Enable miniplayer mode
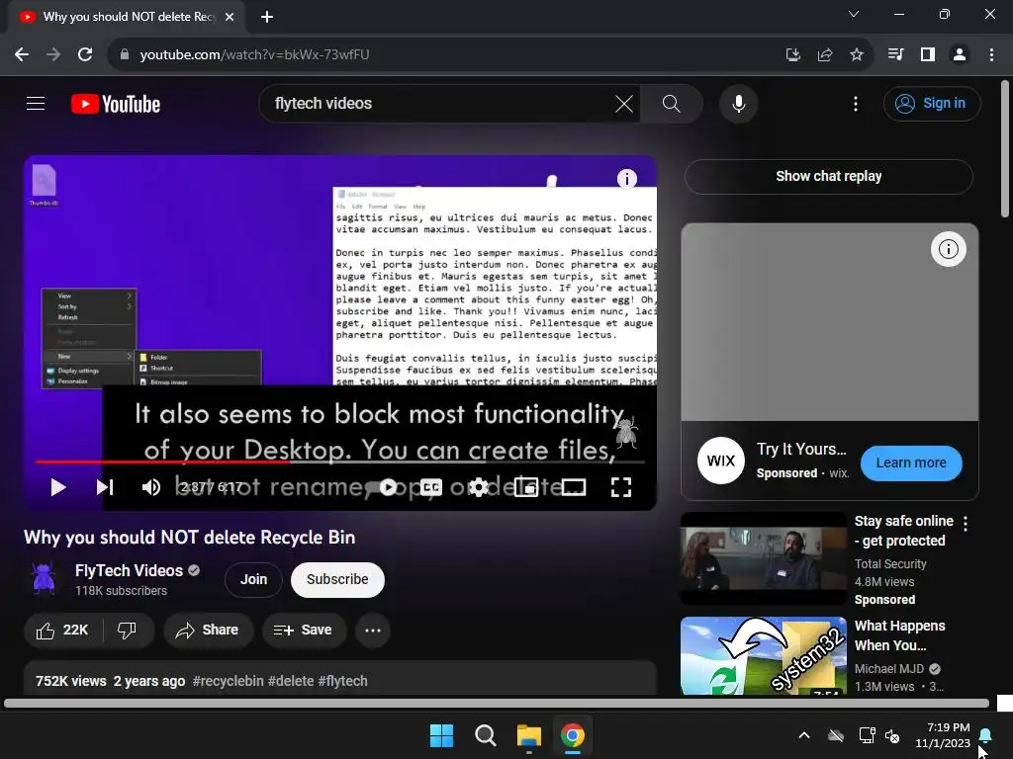 pos(526,487)
